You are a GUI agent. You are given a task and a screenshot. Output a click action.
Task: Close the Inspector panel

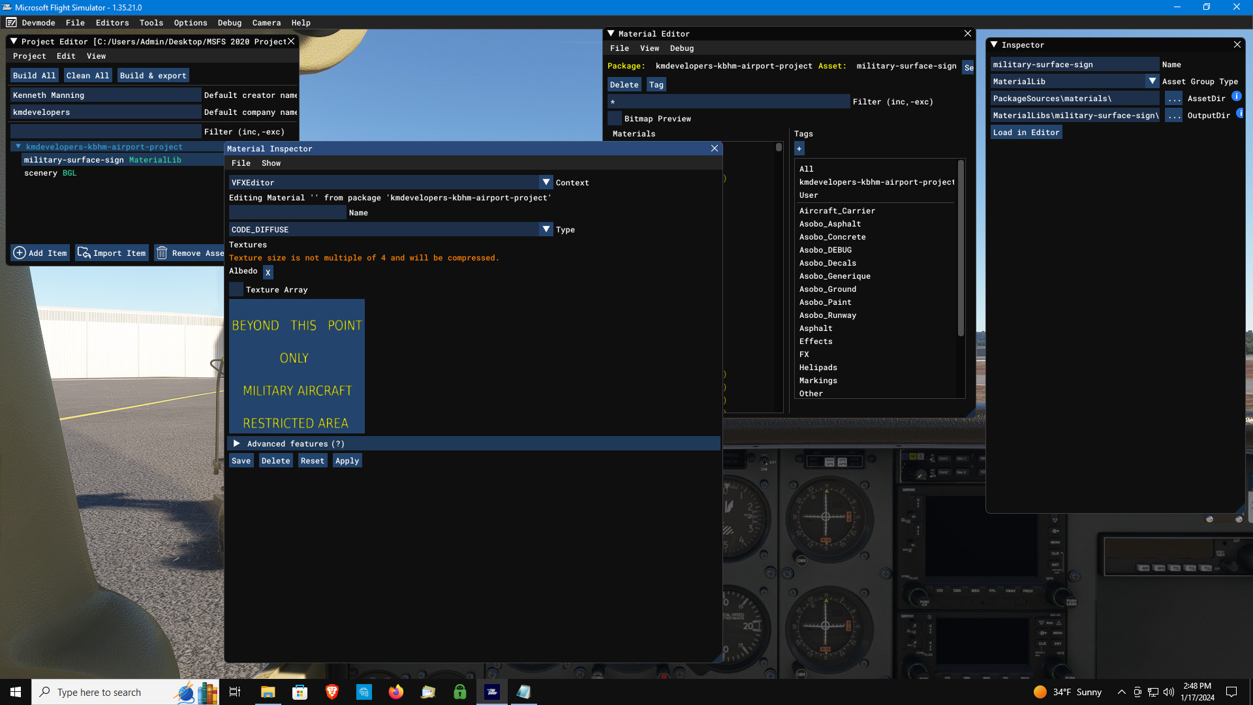[1237, 45]
